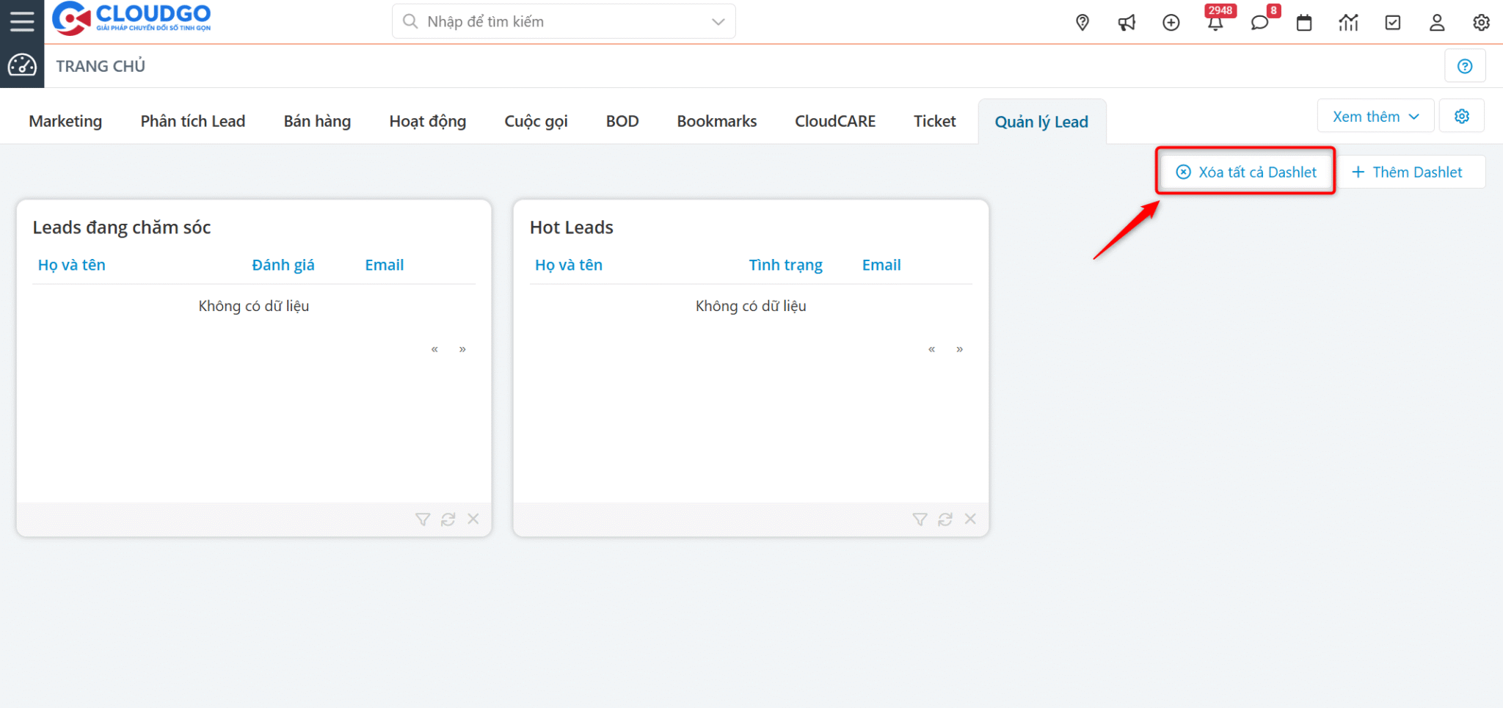This screenshot has height=708, width=1503.
Task: Expand the search box dropdown arrow
Action: tap(718, 22)
